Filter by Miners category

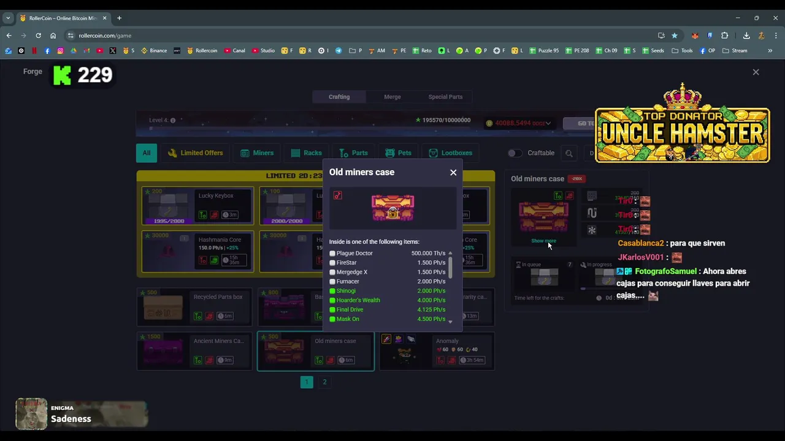click(257, 153)
